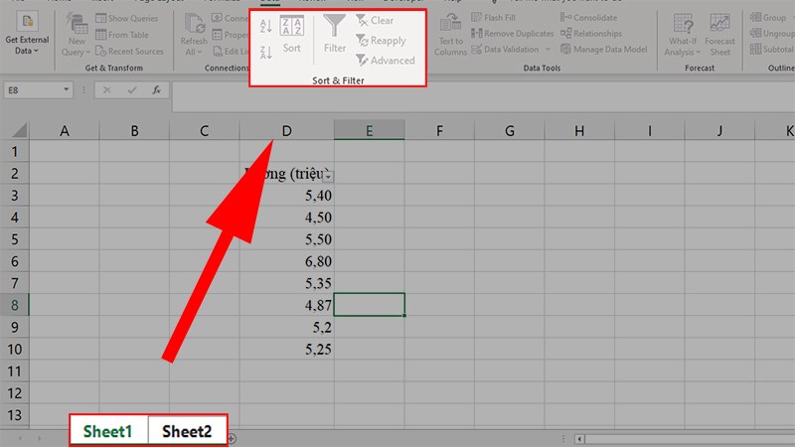
Task: Click Relationships
Action: [x=590, y=33]
